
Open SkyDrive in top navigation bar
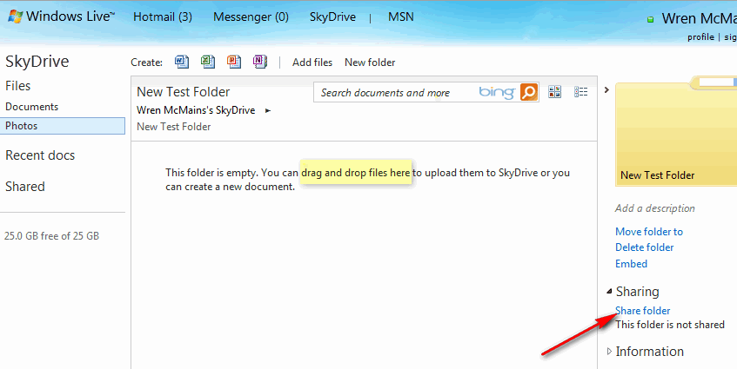coord(332,16)
